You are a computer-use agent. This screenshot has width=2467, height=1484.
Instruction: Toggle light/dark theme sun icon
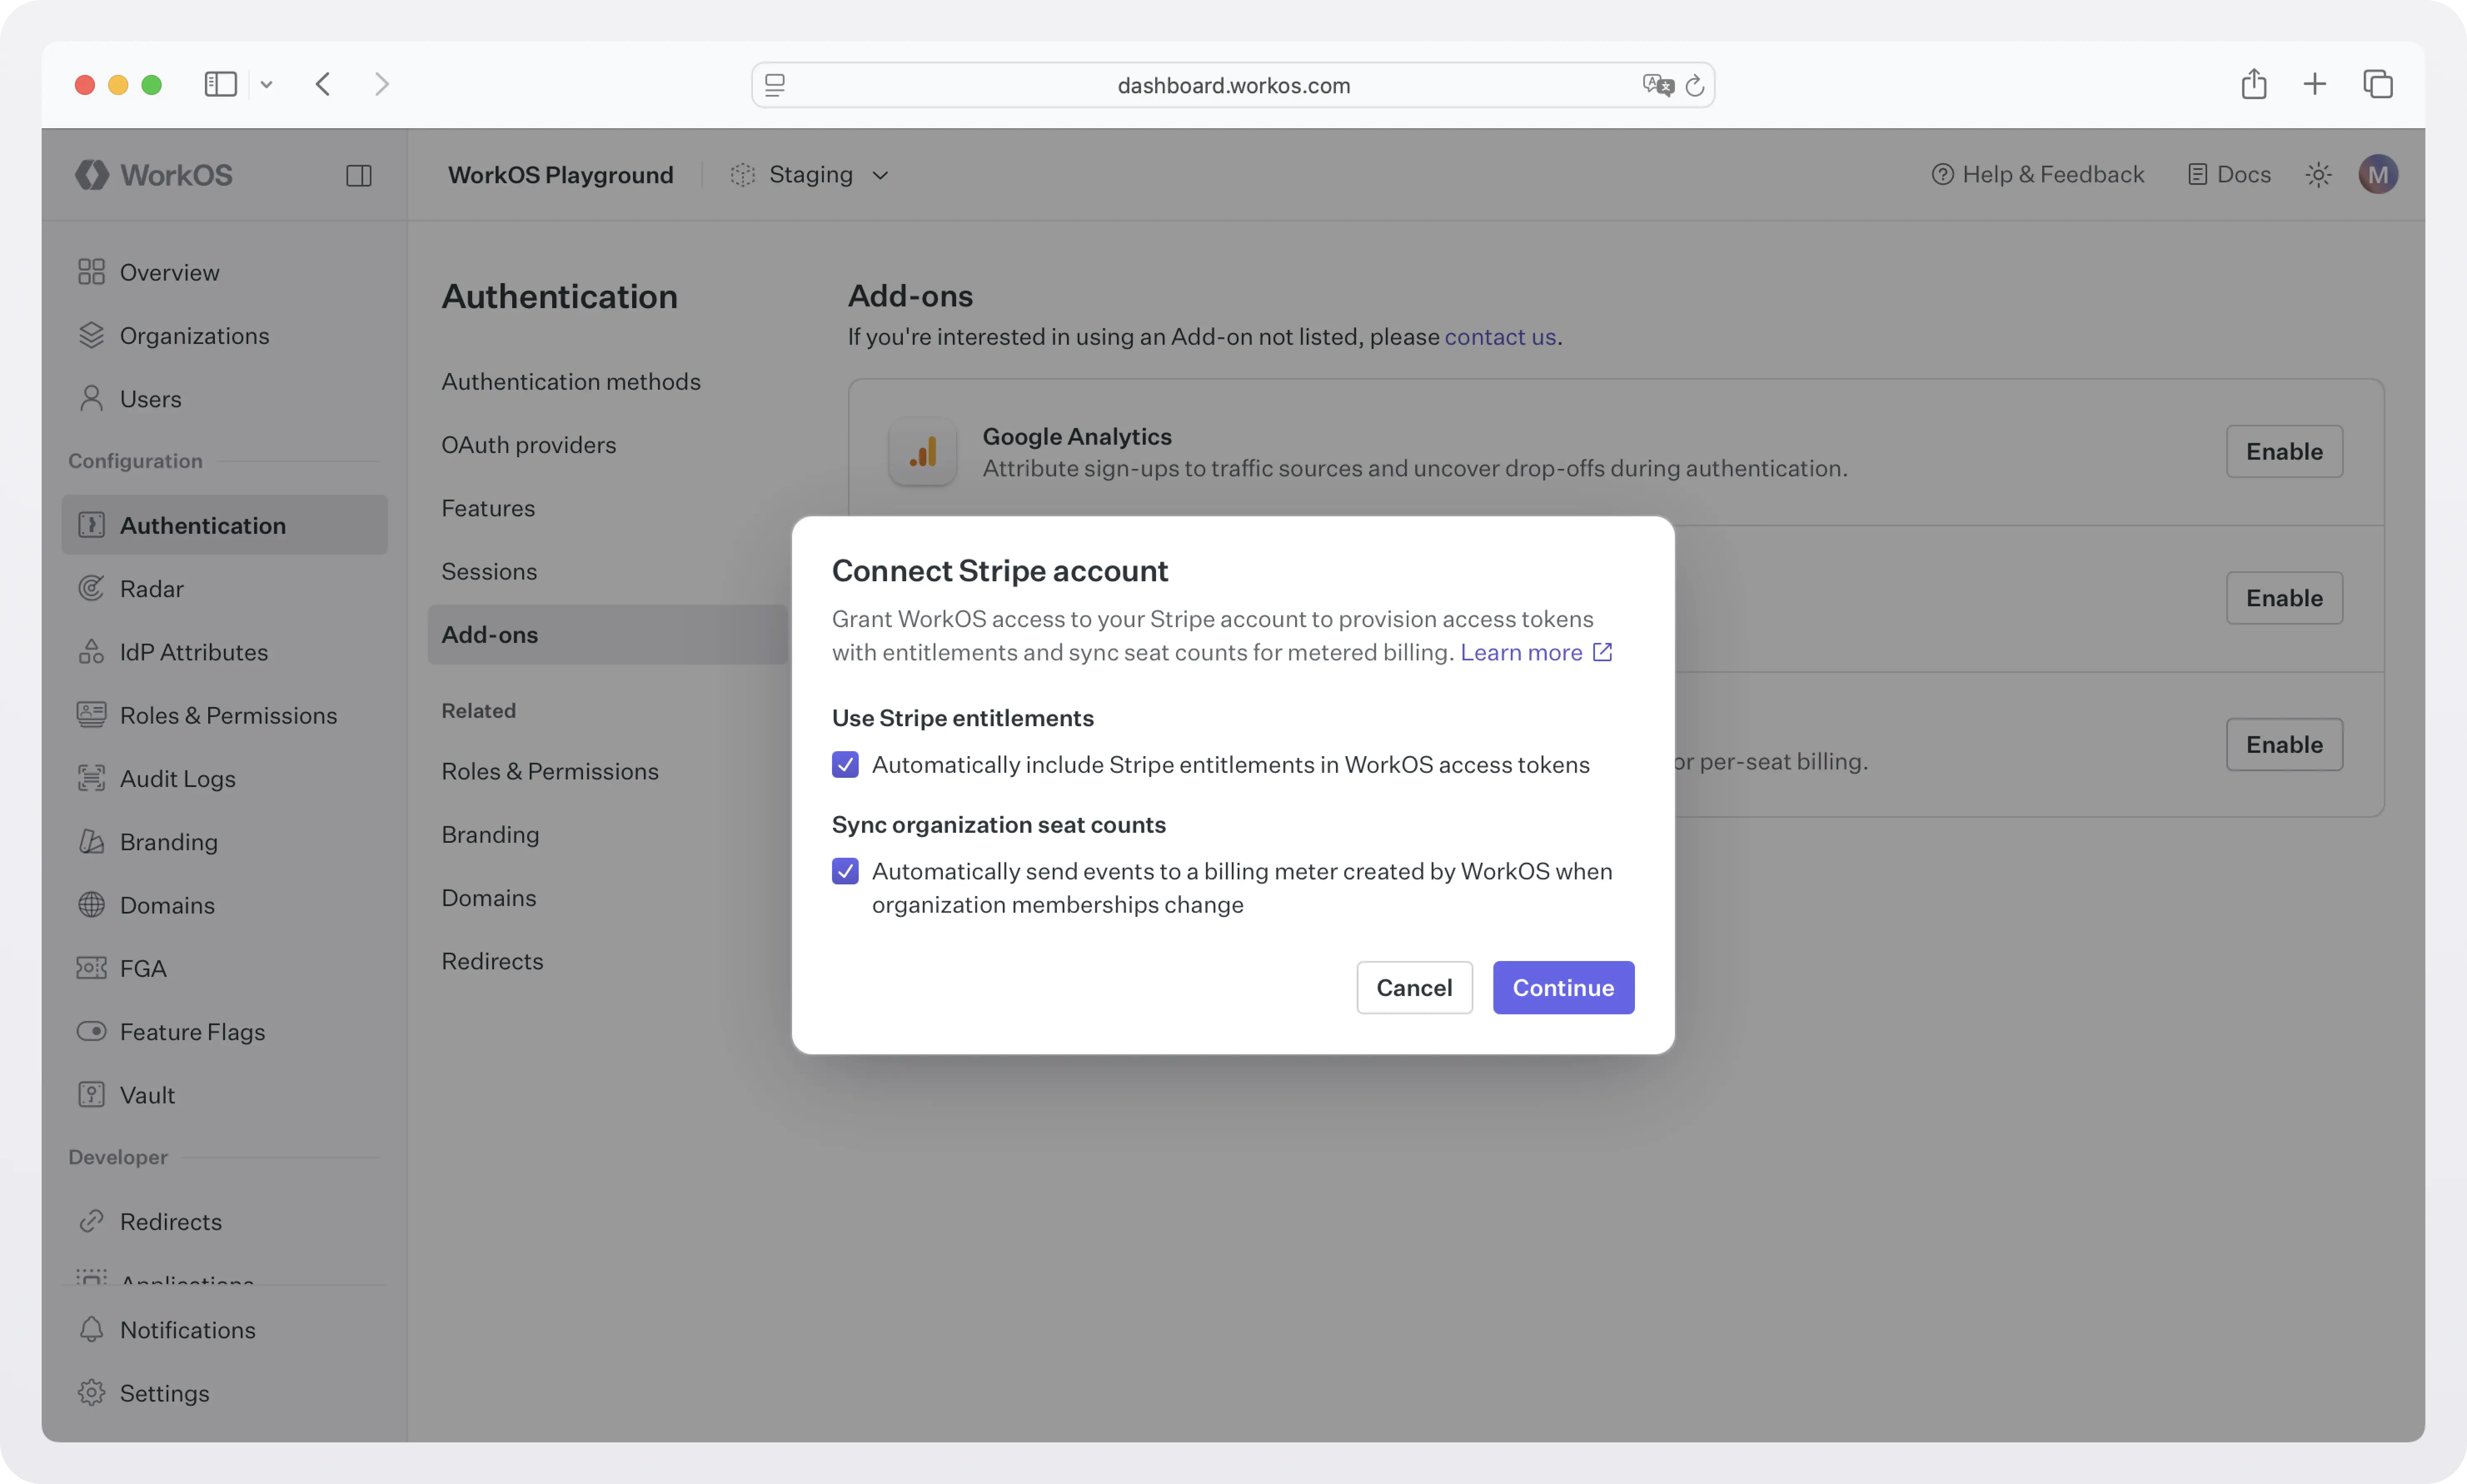(2318, 175)
